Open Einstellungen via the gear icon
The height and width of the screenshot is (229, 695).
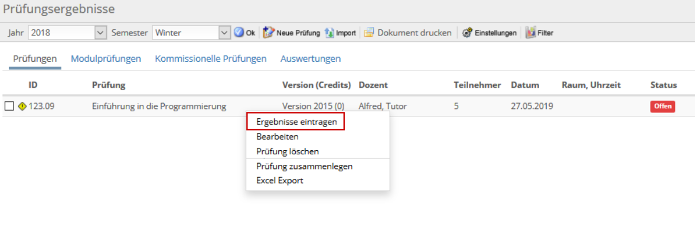pyautogui.click(x=466, y=33)
